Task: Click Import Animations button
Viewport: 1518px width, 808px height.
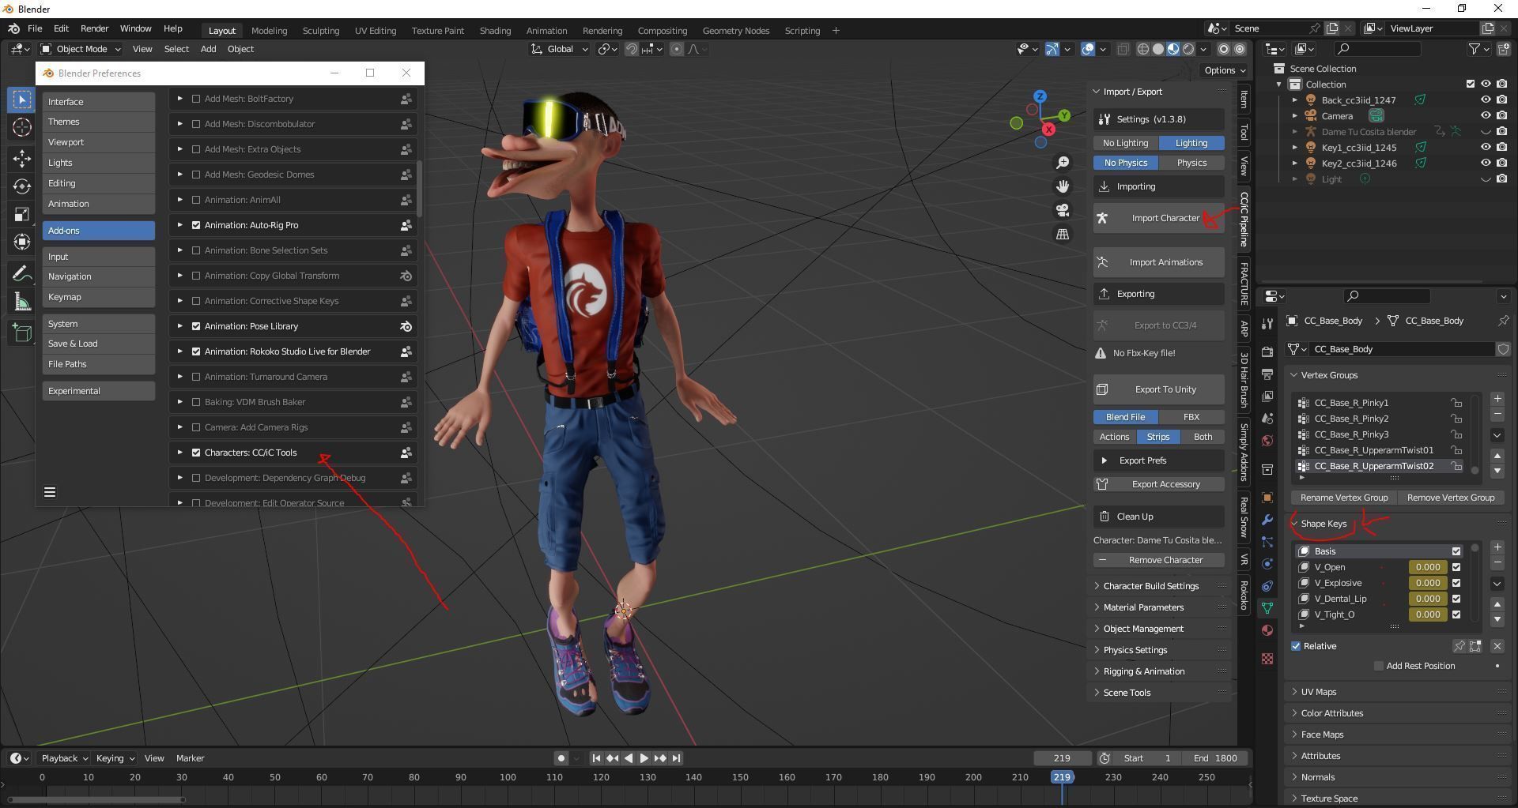Action: [1159, 262]
